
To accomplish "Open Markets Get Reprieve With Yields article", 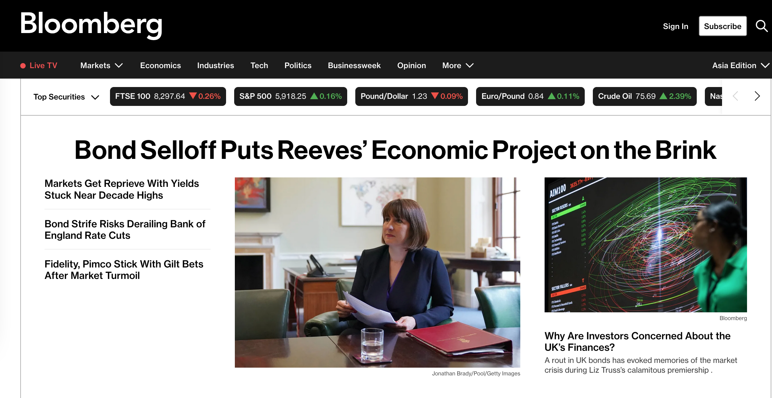I will coord(122,189).
